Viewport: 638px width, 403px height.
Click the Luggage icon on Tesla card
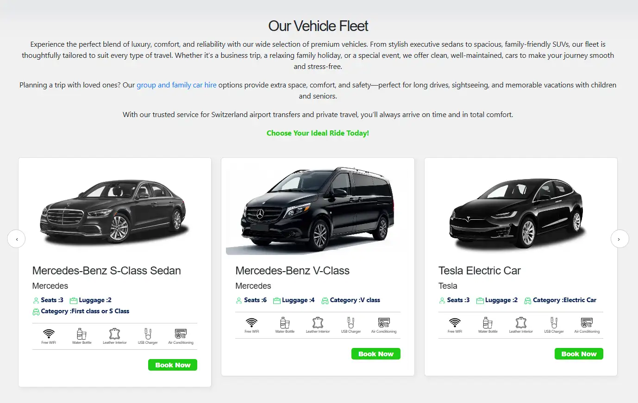(x=480, y=301)
